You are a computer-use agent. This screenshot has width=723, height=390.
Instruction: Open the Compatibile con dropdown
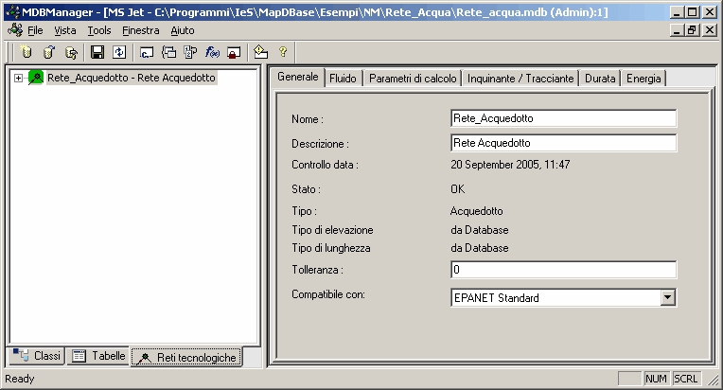[668, 297]
